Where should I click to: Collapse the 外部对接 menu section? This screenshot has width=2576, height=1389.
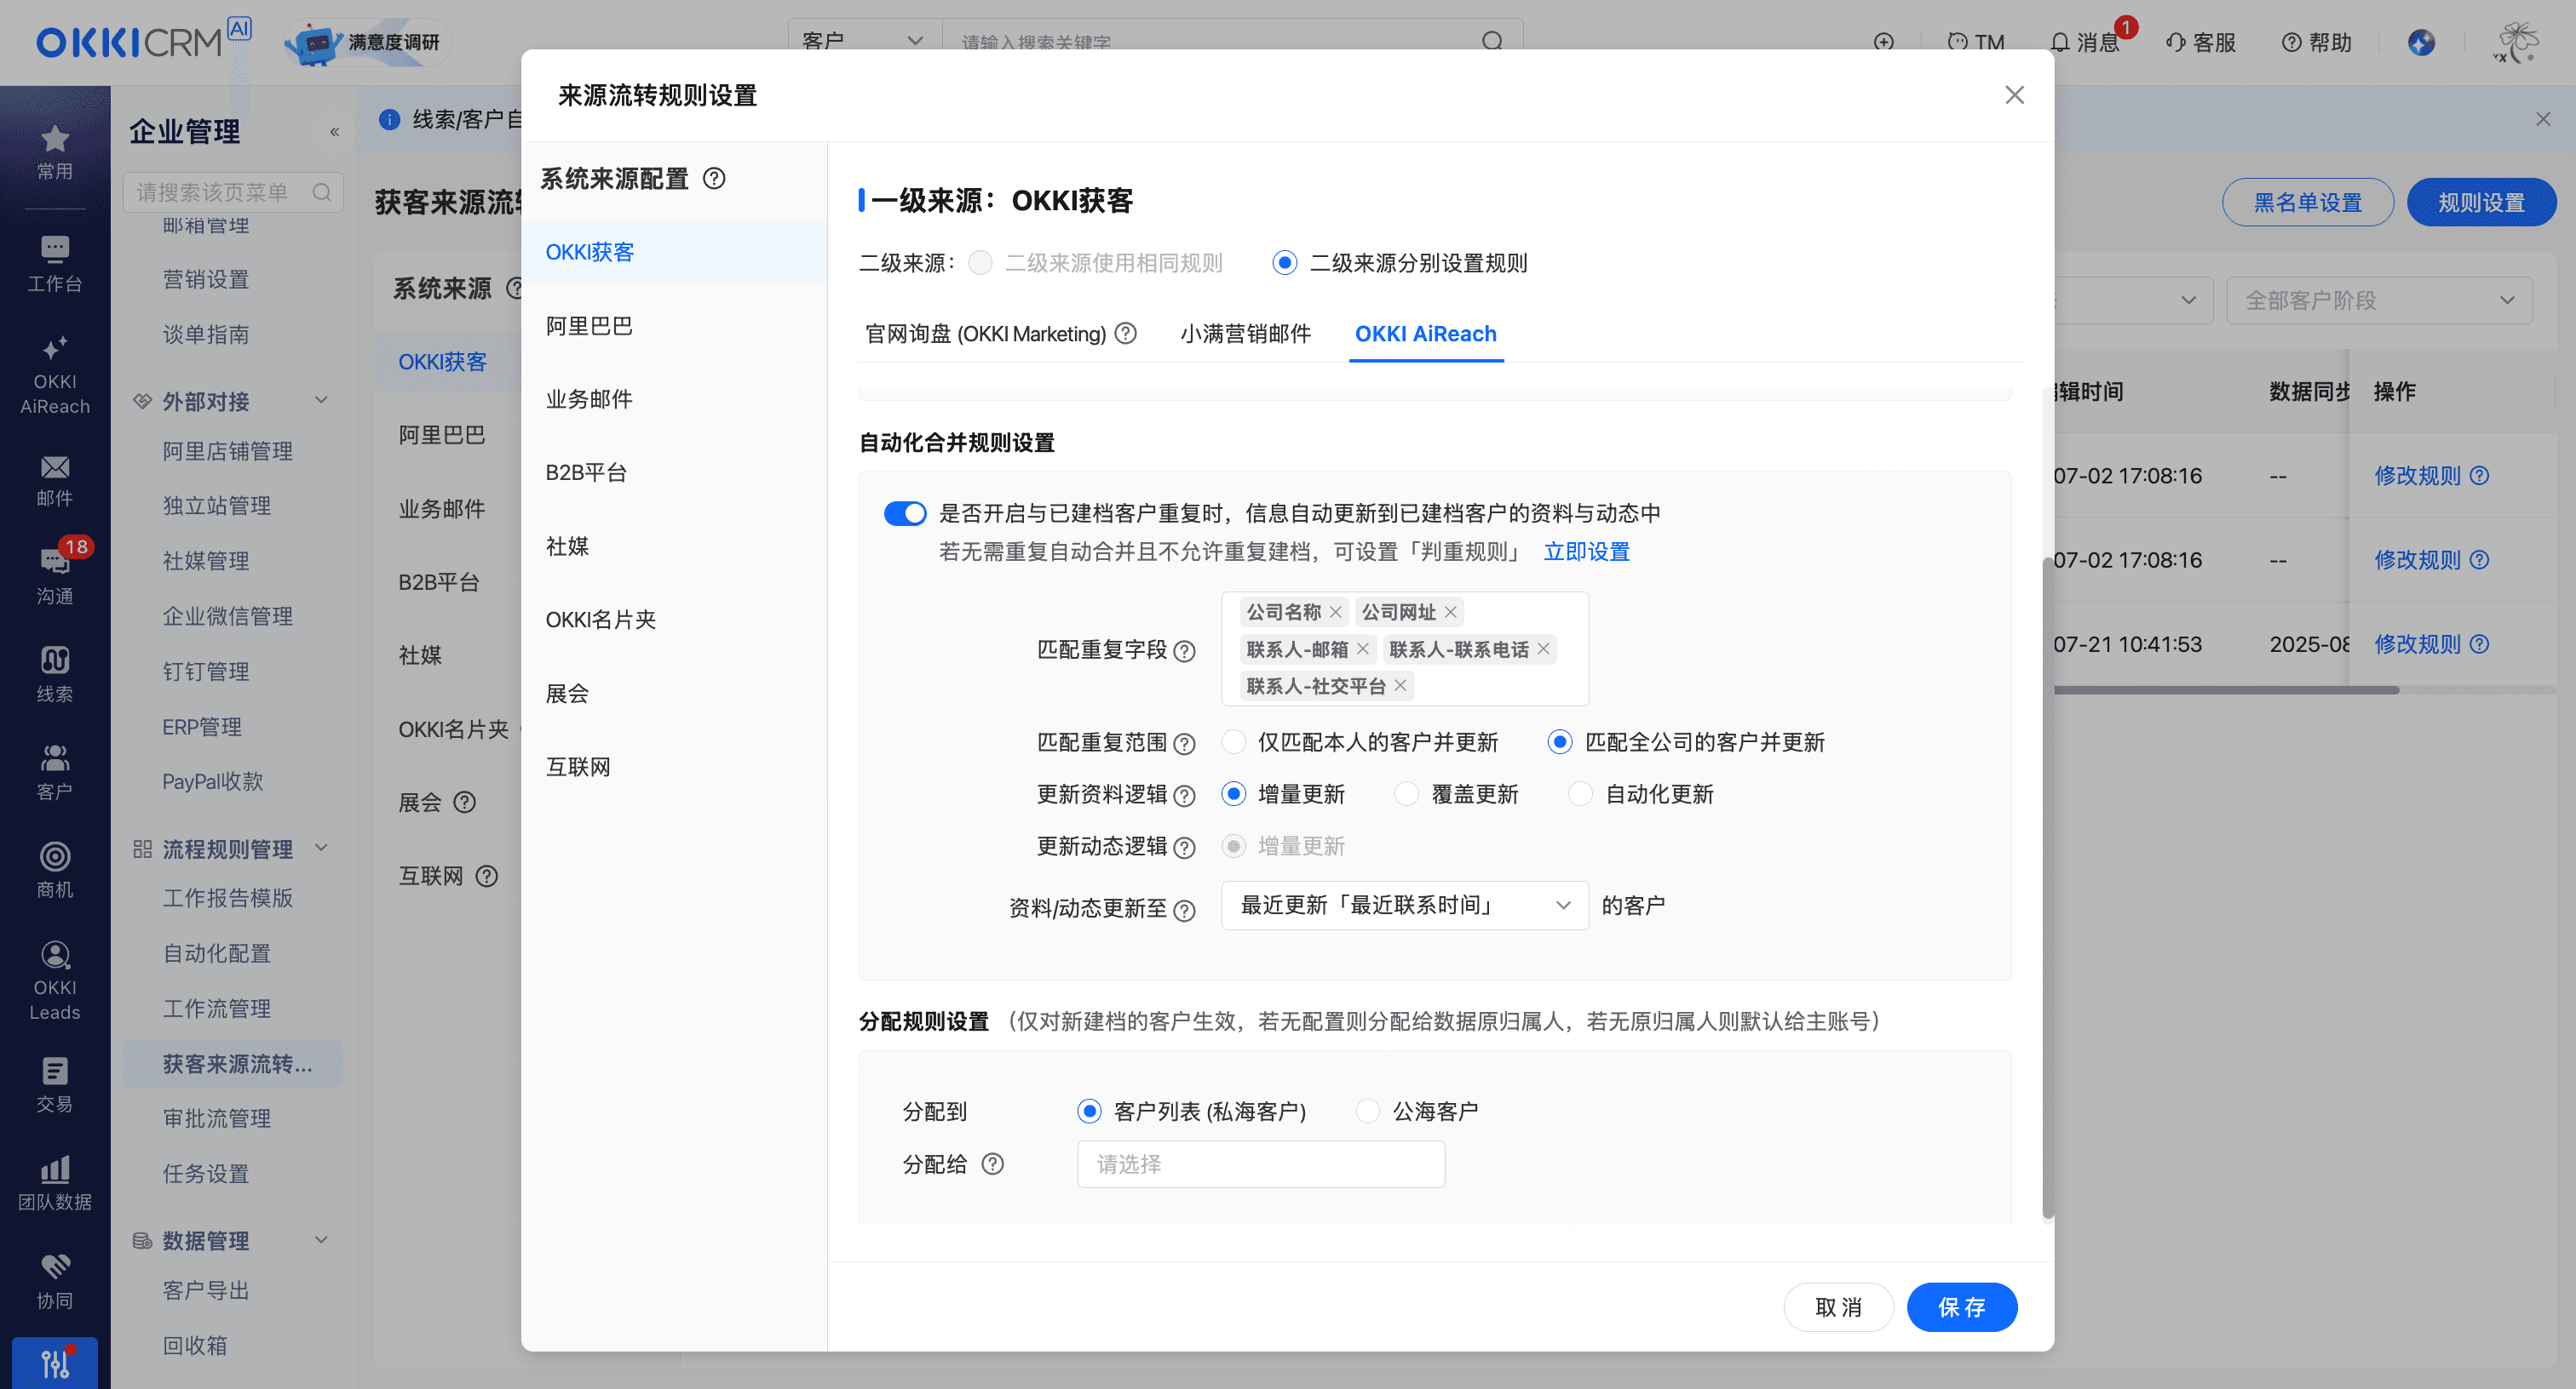pos(321,401)
